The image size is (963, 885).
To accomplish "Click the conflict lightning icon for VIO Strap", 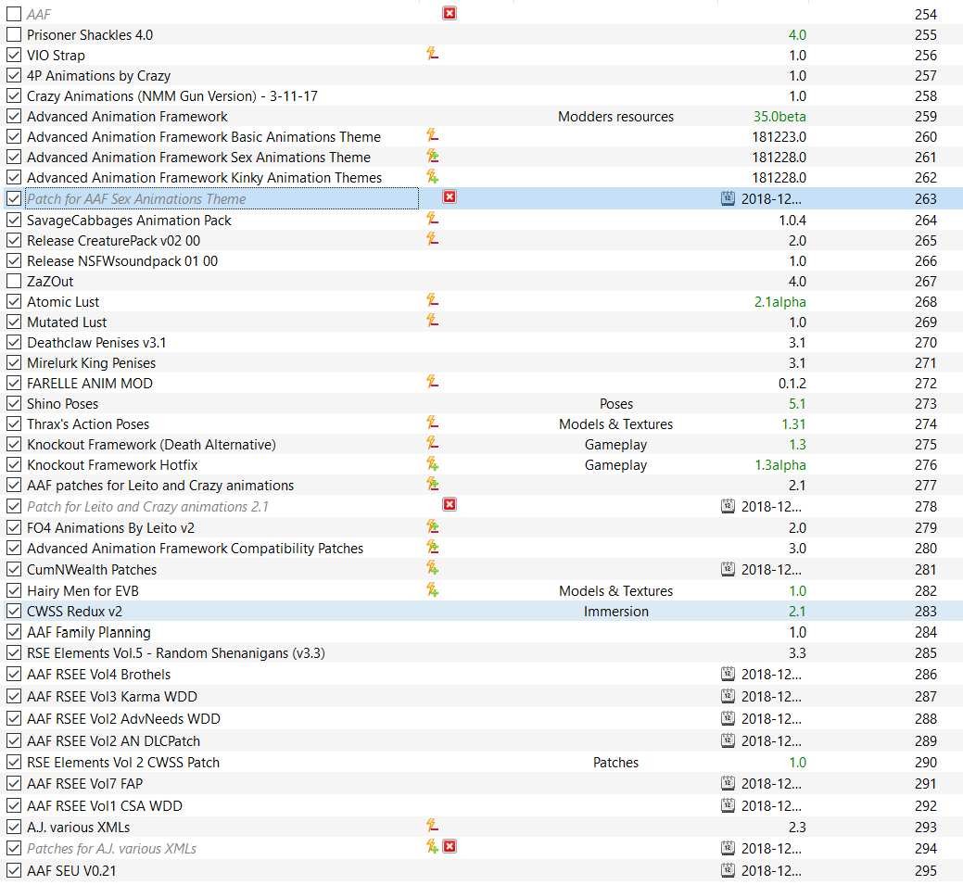I will pos(432,54).
